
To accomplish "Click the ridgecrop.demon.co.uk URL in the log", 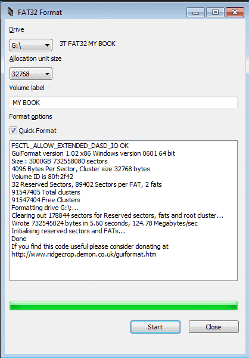I will point(84,254).
